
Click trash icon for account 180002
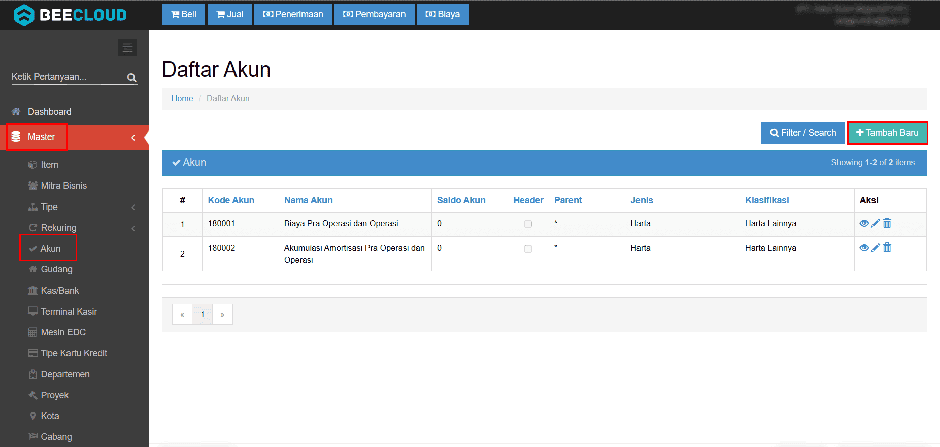[x=887, y=248]
